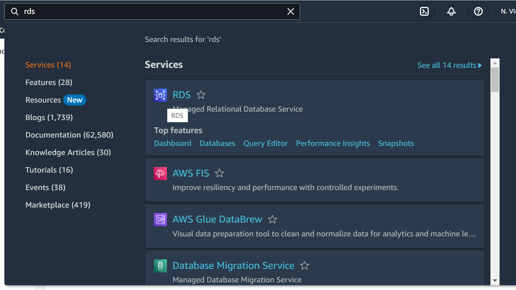The image size is (516, 290).
Task: Open the CloudShell terminal icon
Action: pyautogui.click(x=424, y=11)
